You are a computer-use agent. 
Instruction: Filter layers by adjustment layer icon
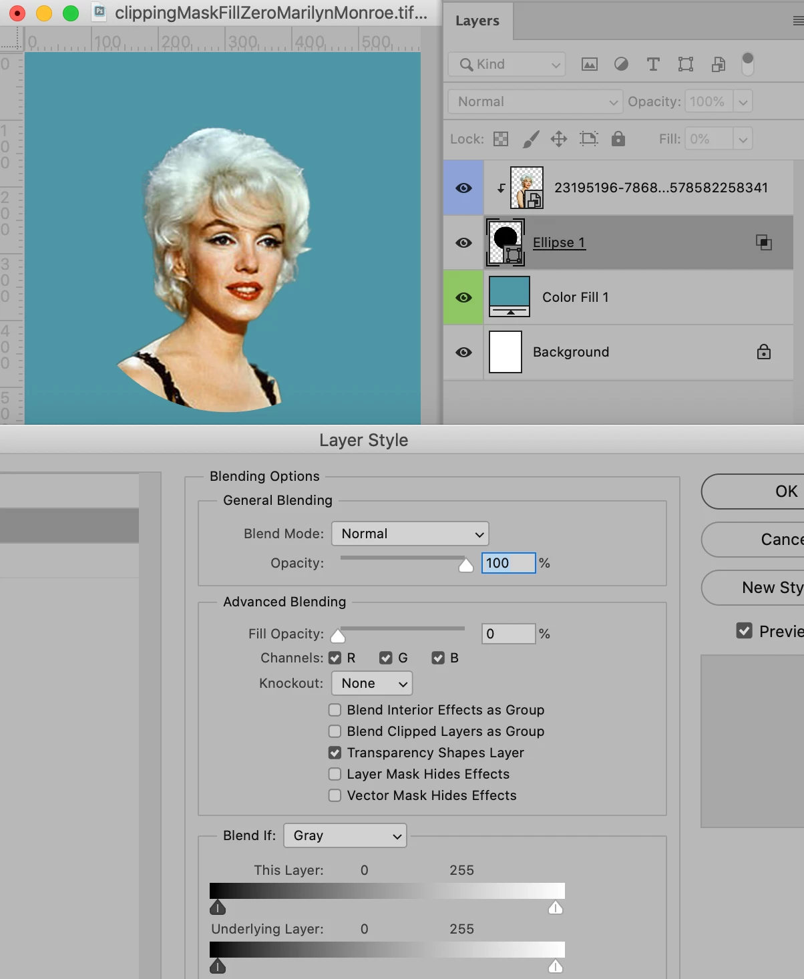pyautogui.click(x=621, y=64)
